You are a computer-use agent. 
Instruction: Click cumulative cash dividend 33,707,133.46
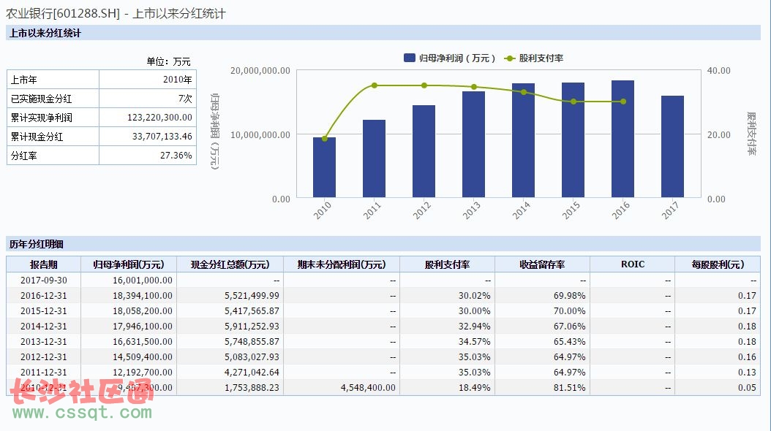[162, 137]
